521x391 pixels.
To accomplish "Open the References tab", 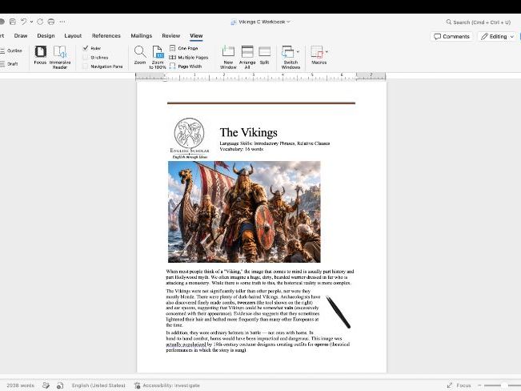I will coord(106,35).
